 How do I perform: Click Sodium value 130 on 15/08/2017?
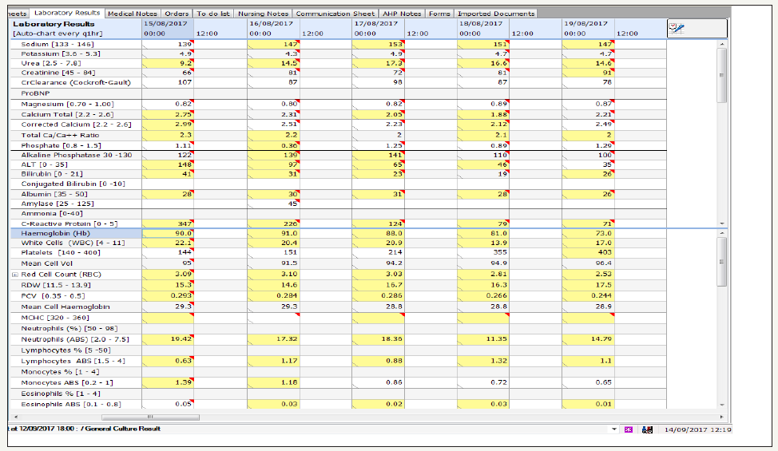click(169, 44)
